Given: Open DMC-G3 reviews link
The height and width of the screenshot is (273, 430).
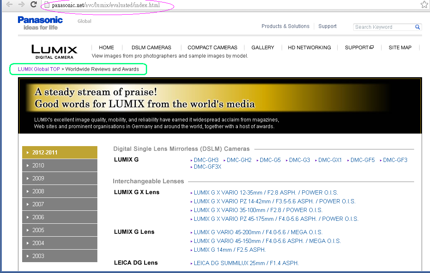Looking at the screenshot, I should click(x=300, y=160).
